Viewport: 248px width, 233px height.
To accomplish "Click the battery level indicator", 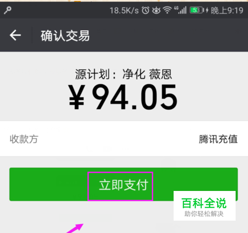I will tap(197, 10).
